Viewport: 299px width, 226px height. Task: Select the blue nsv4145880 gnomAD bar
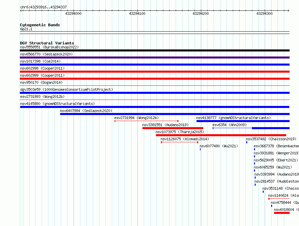(x=155, y=107)
